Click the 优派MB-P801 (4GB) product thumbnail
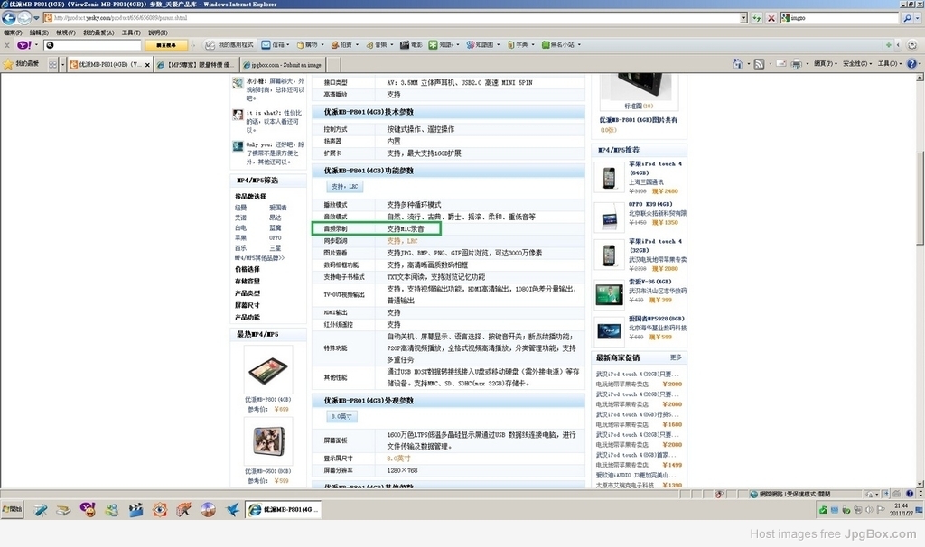This screenshot has height=547, width=925. pyautogui.click(x=268, y=369)
